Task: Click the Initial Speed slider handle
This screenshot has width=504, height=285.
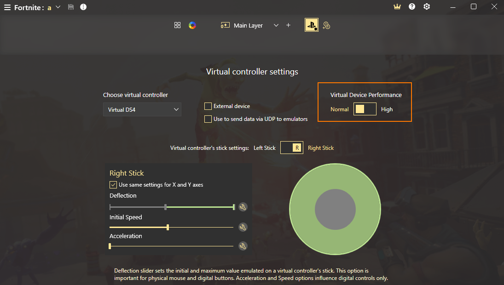Action: (x=168, y=227)
